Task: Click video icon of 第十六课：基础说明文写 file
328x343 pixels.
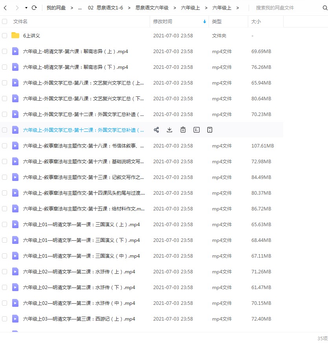Action: pyautogui.click(x=15, y=161)
